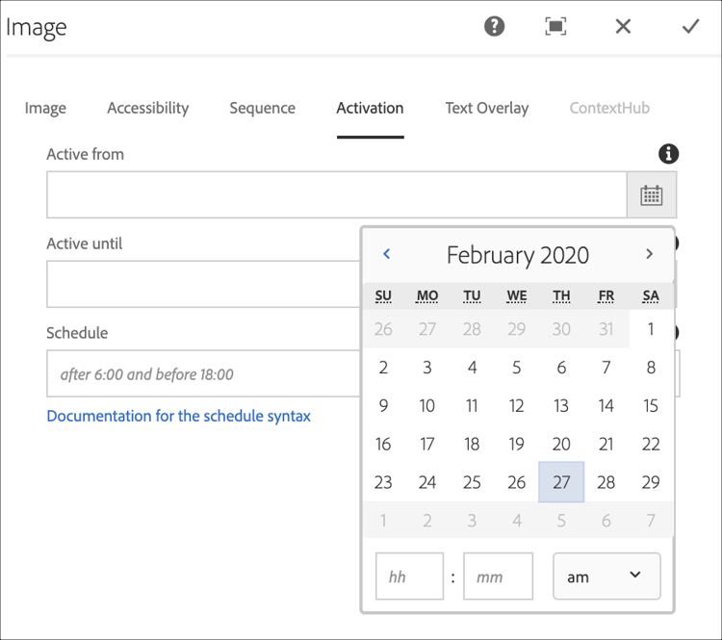Switch to the Image tab
The width and height of the screenshot is (722, 640).
click(45, 108)
